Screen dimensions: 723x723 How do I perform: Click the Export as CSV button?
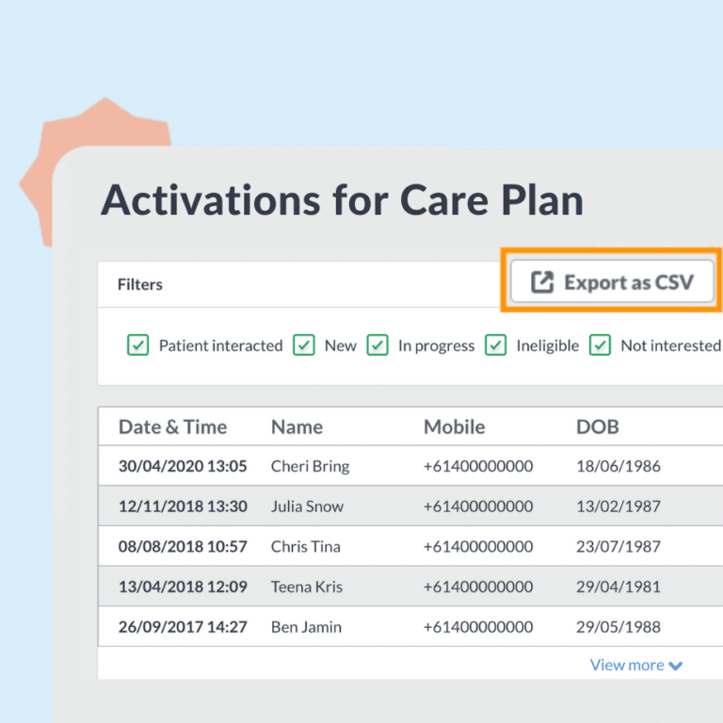click(612, 282)
